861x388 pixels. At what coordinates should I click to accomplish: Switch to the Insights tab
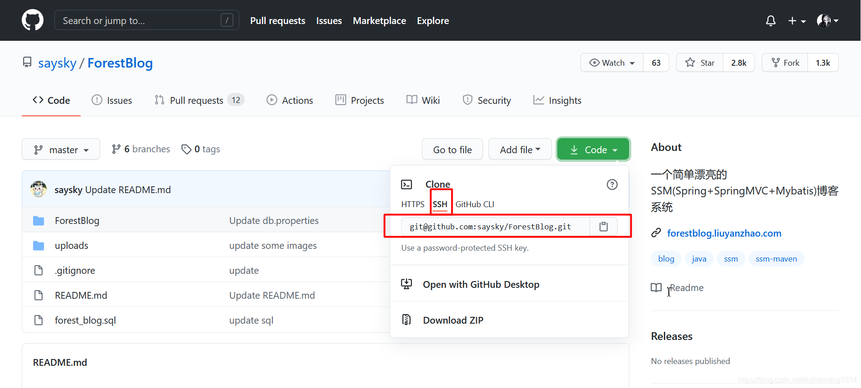pos(557,100)
